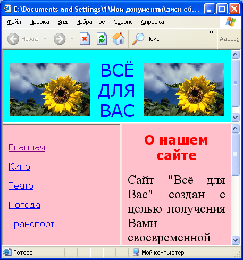Open the Театр link
This screenshot has width=243, height=260.
pyautogui.click(x=21, y=186)
